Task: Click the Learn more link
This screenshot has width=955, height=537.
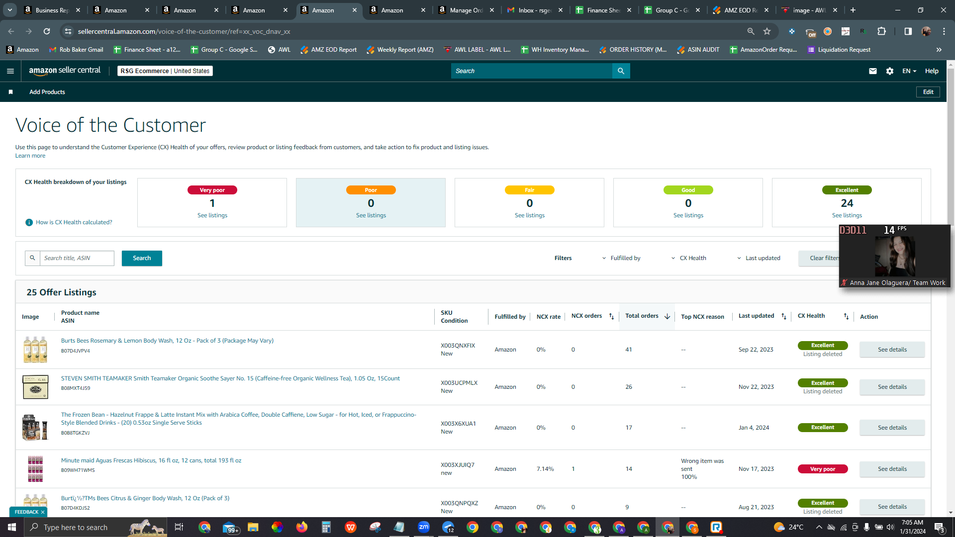Action: click(x=30, y=156)
